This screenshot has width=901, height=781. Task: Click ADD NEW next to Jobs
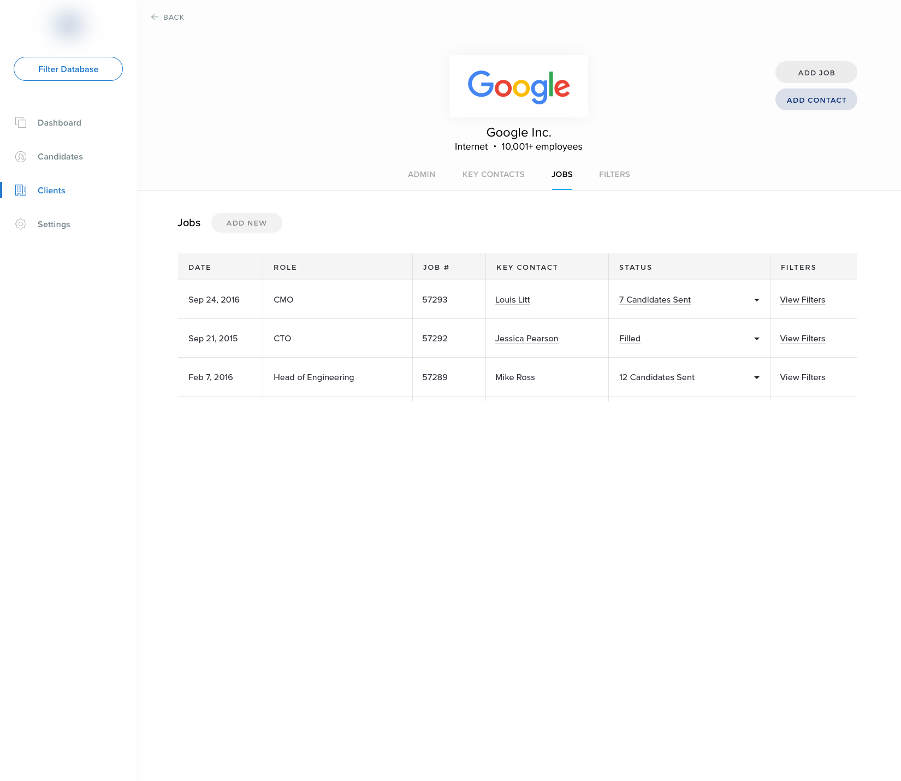point(247,223)
